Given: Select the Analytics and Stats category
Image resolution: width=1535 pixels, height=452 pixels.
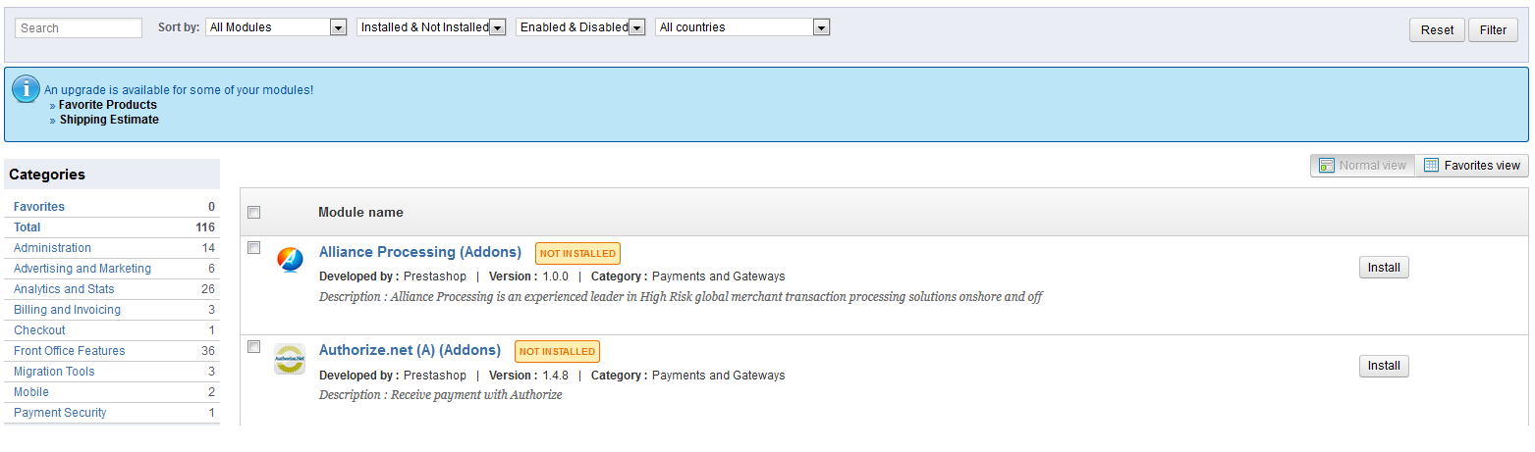Looking at the screenshot, I should (x=64, y=289).
